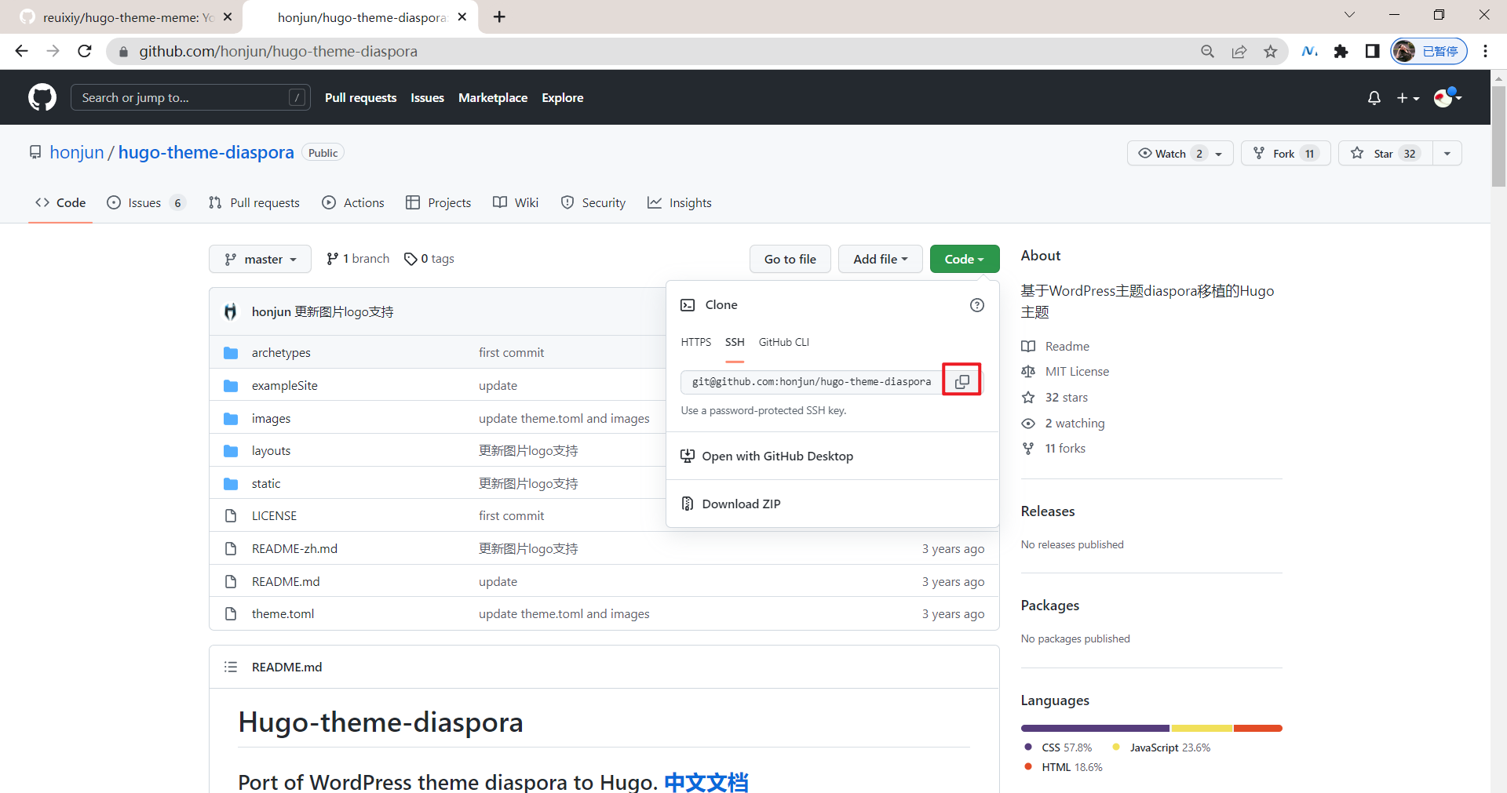This screenshot has height=793, width=1507.
Task: Click the GitHub octocat home logo
Action: pyautogui.click(x=42, y=97)
